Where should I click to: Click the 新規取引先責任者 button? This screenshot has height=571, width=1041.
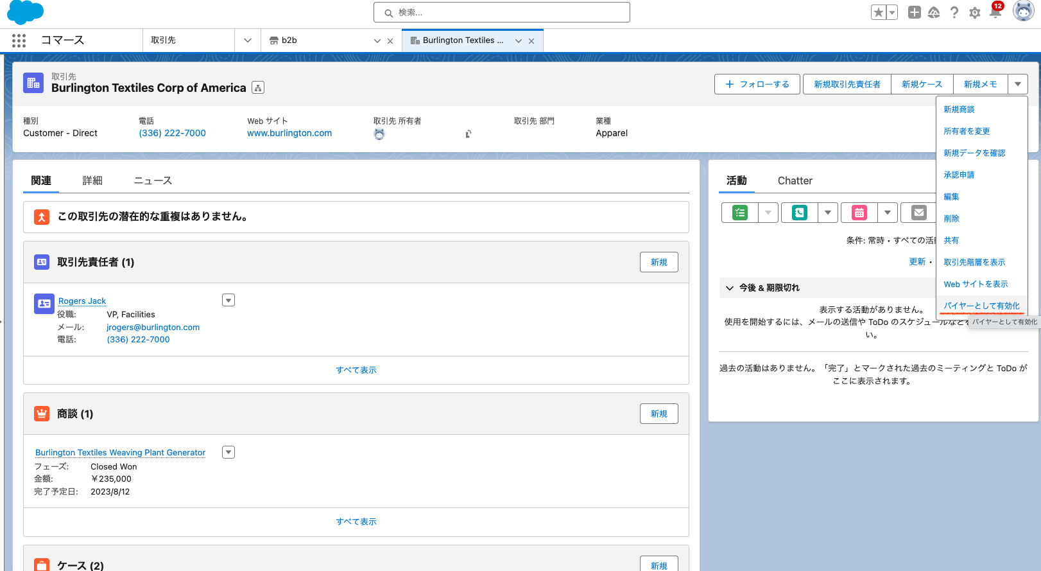847,84
